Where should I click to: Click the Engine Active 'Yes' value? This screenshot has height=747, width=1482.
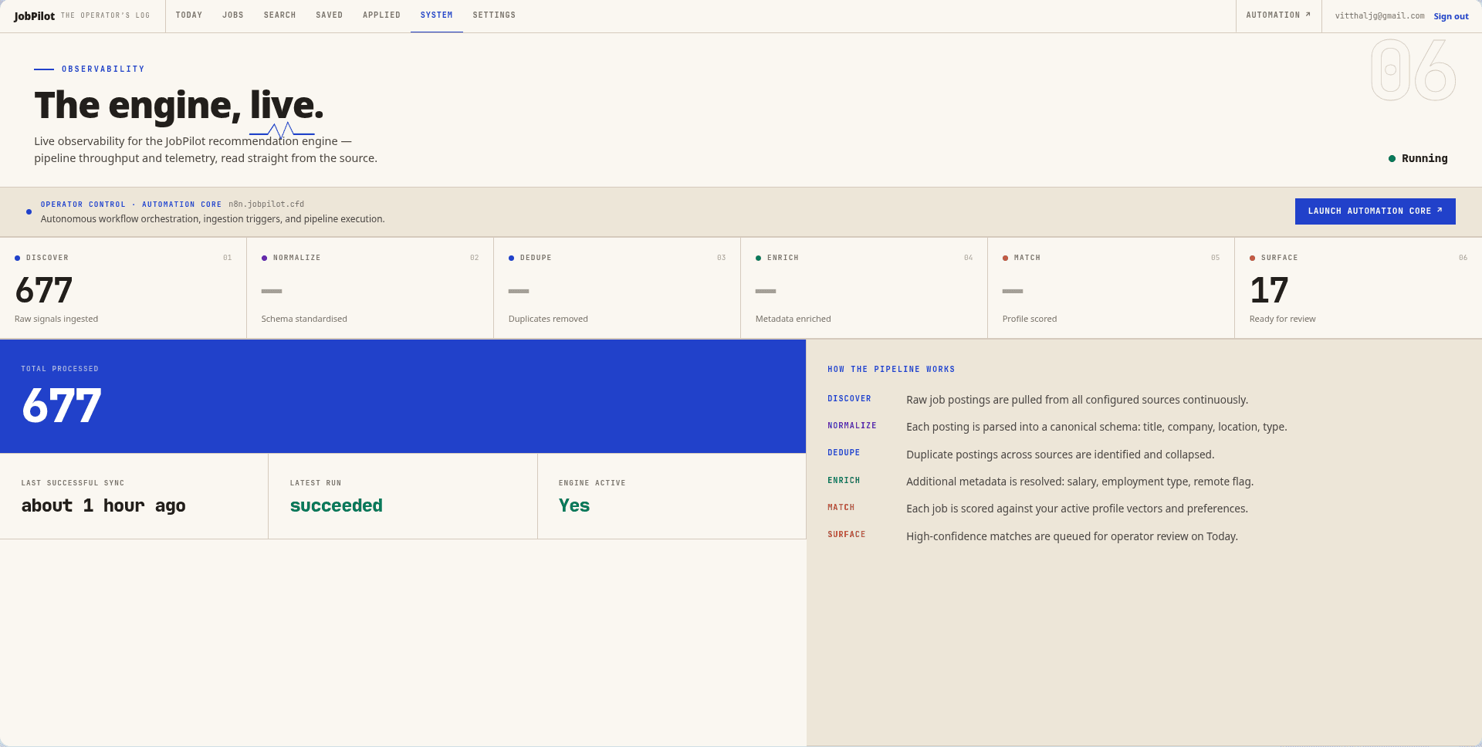(574, 505)
